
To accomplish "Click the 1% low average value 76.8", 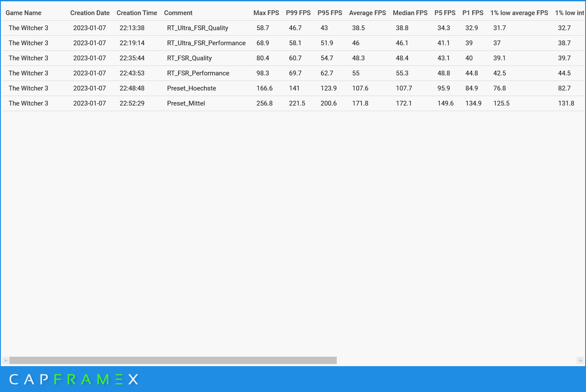I will (x=500, y=88).
